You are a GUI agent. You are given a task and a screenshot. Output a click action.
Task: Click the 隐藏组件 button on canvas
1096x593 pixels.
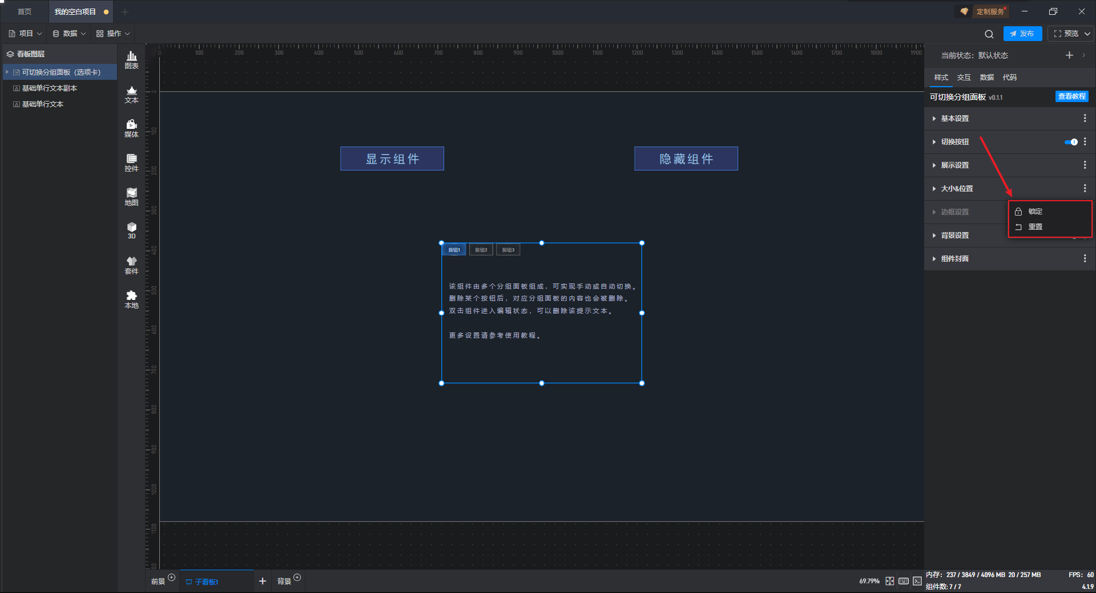(686, 159)
